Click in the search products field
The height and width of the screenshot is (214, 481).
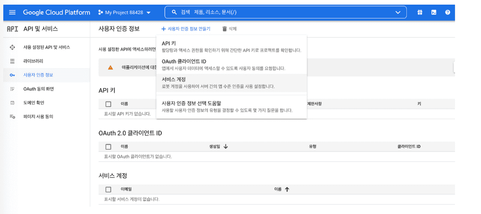tap(285, 12)
